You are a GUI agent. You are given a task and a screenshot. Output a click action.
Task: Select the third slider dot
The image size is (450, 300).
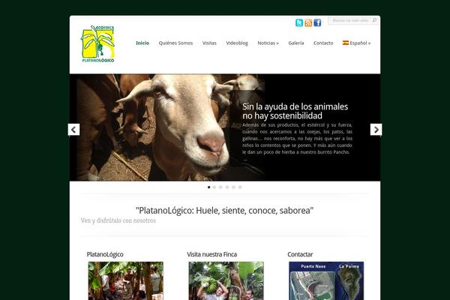tap(220, 187)
